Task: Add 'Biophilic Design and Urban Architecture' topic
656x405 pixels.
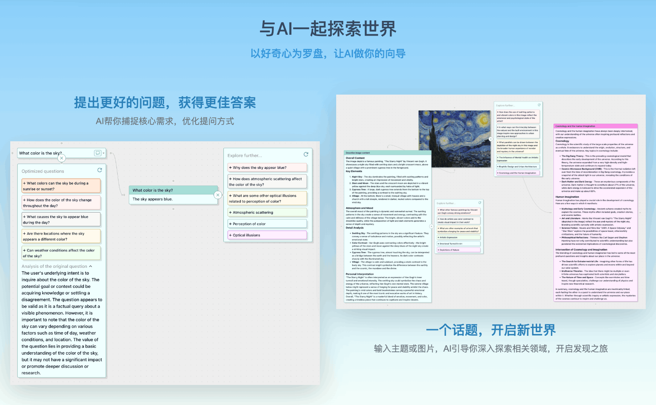Action: click(x=518, y=167)
